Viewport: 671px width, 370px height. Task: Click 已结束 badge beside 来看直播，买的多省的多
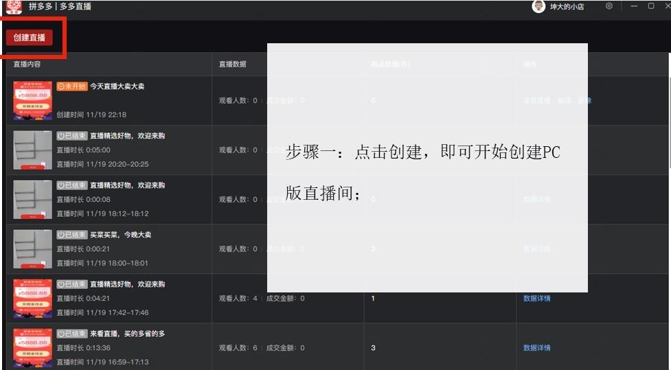72,334
